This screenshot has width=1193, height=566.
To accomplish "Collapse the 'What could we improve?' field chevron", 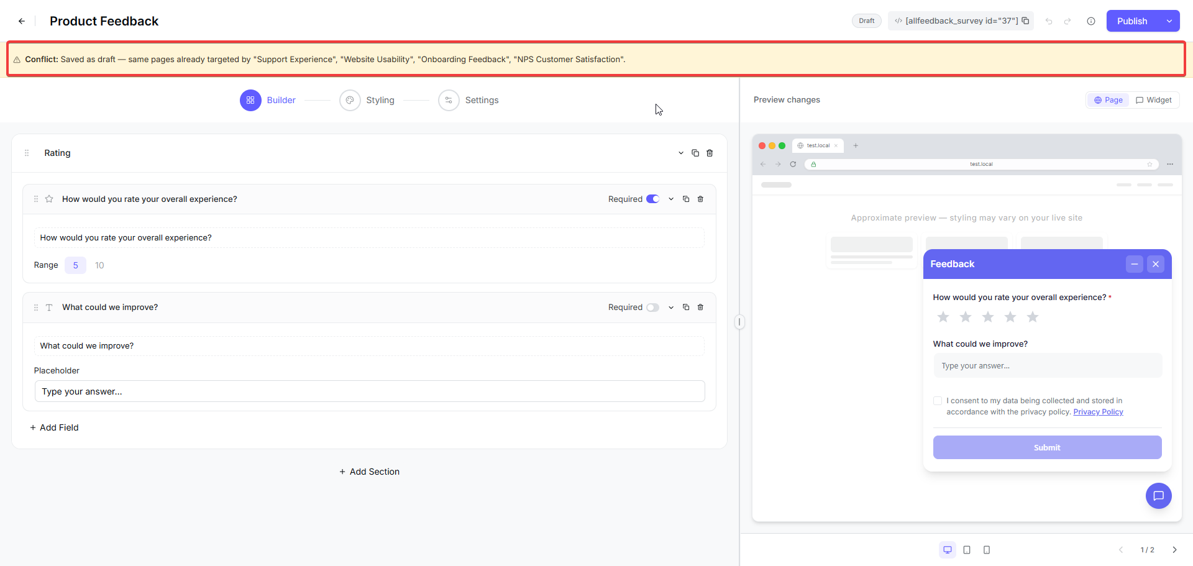I will pyautogui.click(x=671, y=307).
